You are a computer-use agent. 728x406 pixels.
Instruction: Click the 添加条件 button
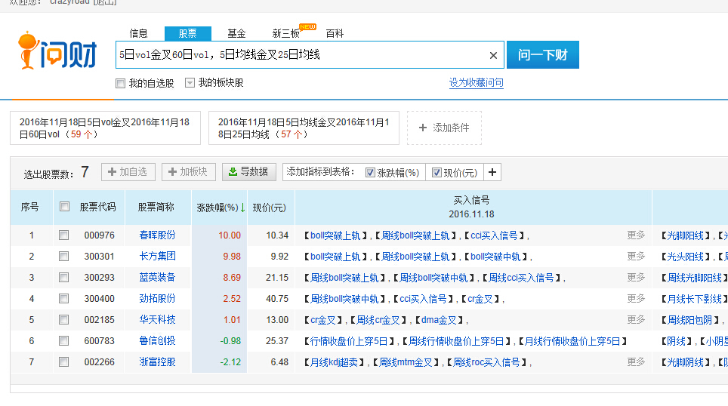[x=444, y=128]
